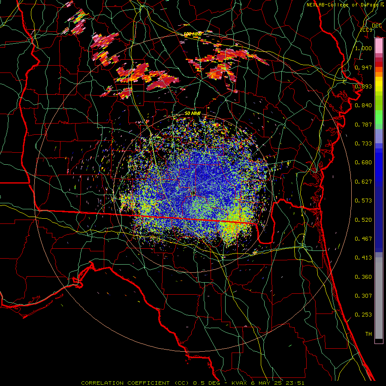Click the Correlation Coefficient product caption at the bottom

(193, 383)
